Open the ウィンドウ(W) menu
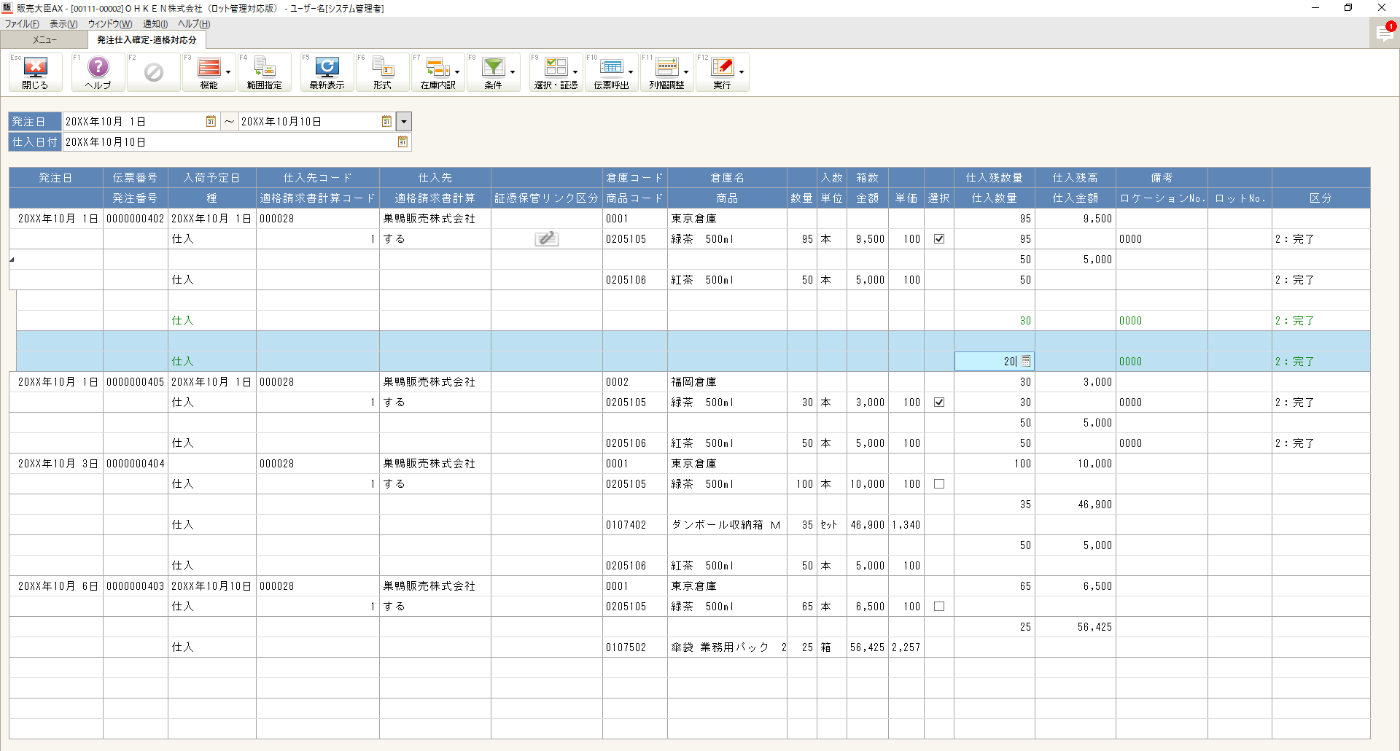The height and width of the screenshot is (751, 1400). point(110,24)
